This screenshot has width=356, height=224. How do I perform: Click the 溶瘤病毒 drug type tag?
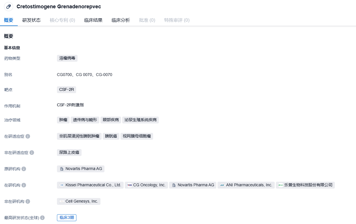pyautogui.click(x=67, y=58)
